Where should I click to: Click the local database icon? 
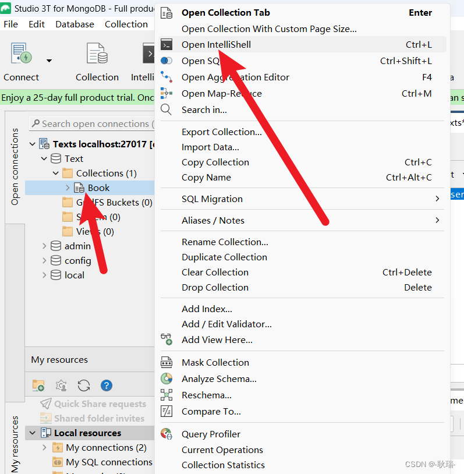[56, 275]
